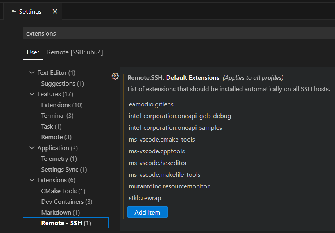The height and width of the screenshot is (233, 335).
Task: Collapse the Features tree section
Action: [x=32, y=94]
